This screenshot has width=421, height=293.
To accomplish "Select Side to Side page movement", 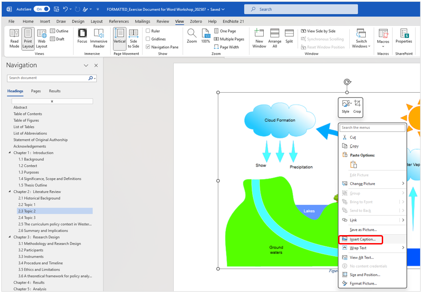I will (x=133, y=38).
